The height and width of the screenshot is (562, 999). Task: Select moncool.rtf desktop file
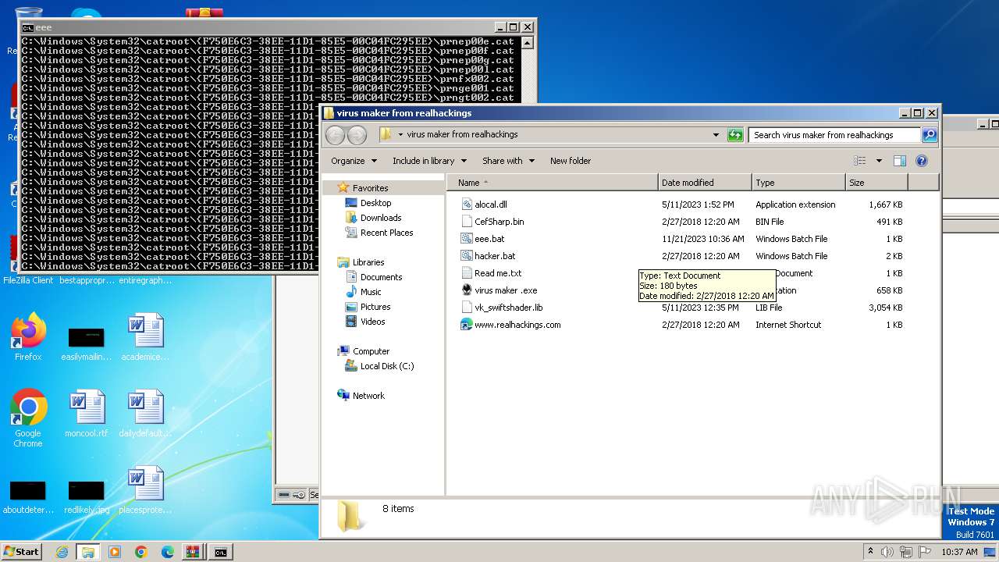click(x=87, y=414)
